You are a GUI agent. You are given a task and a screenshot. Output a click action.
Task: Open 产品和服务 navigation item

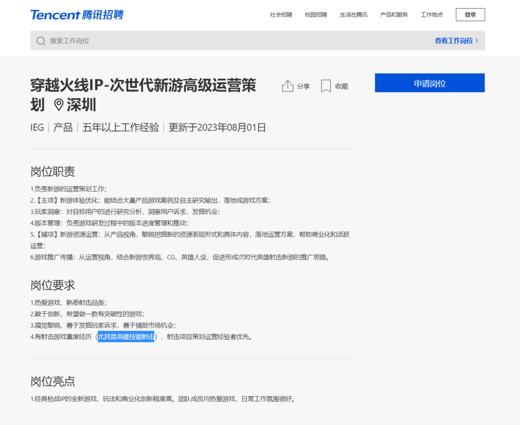click(394, 14)
